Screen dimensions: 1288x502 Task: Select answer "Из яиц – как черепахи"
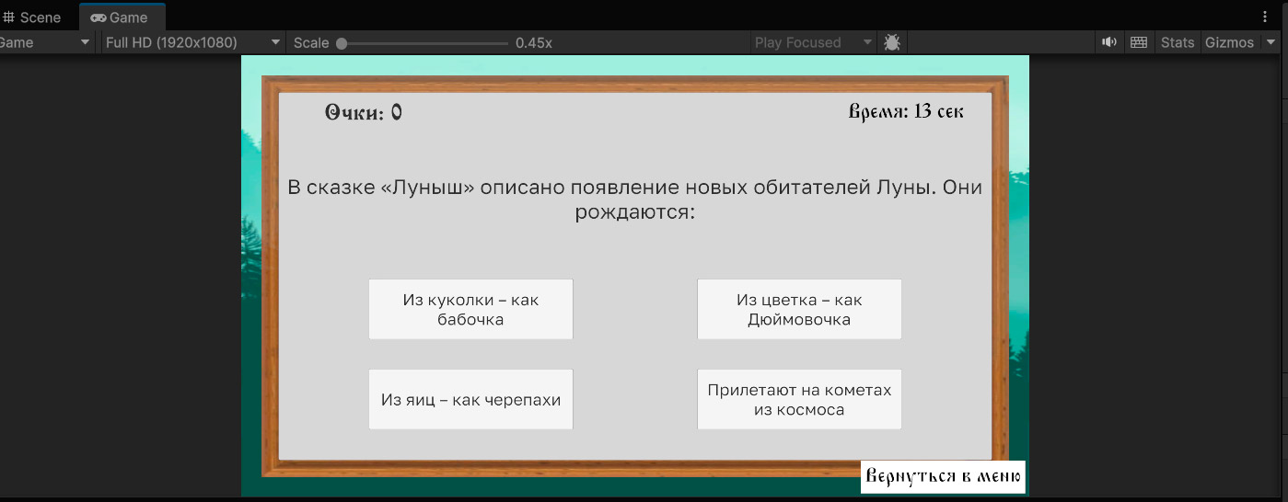pyautogui.click(x=470, y=400)
